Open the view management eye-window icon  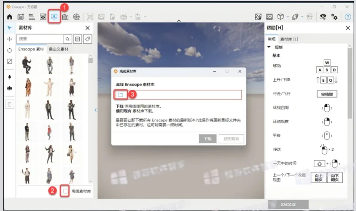[43, 16]
